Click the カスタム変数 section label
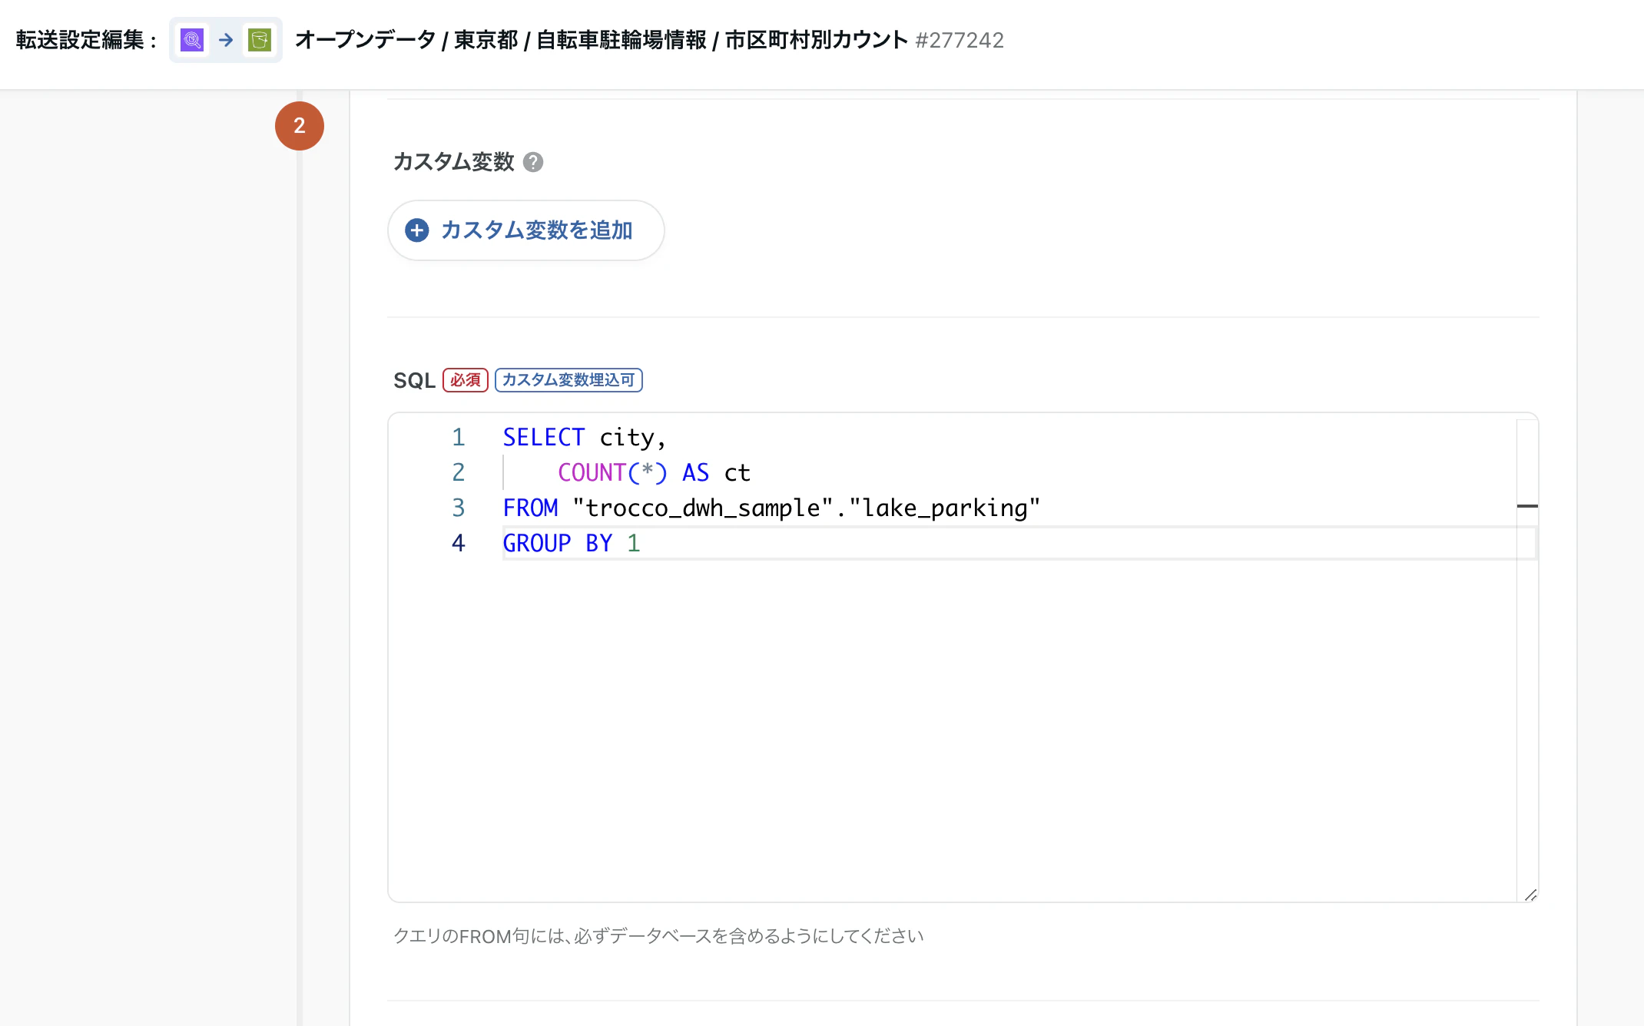 [x=453, y=162]
